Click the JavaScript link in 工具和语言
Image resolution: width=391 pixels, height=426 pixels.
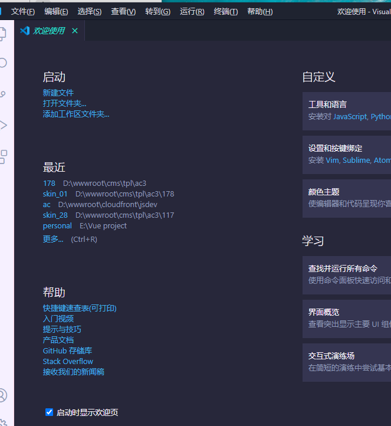coord(350,117)
